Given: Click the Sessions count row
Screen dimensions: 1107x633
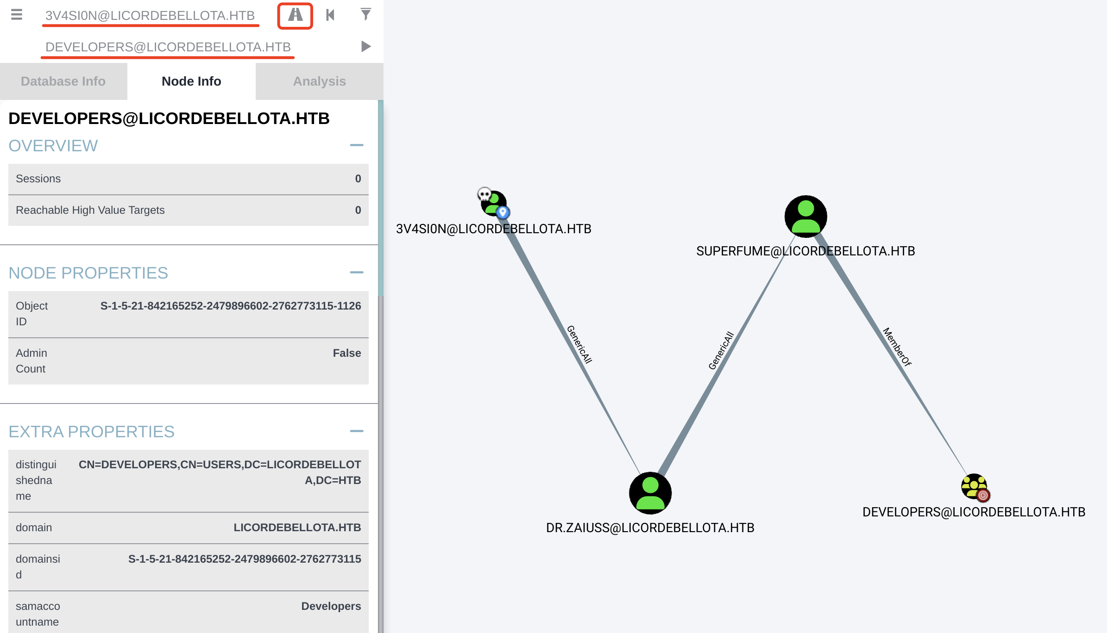Looking at the screenshot, I should tap(188, 179).
